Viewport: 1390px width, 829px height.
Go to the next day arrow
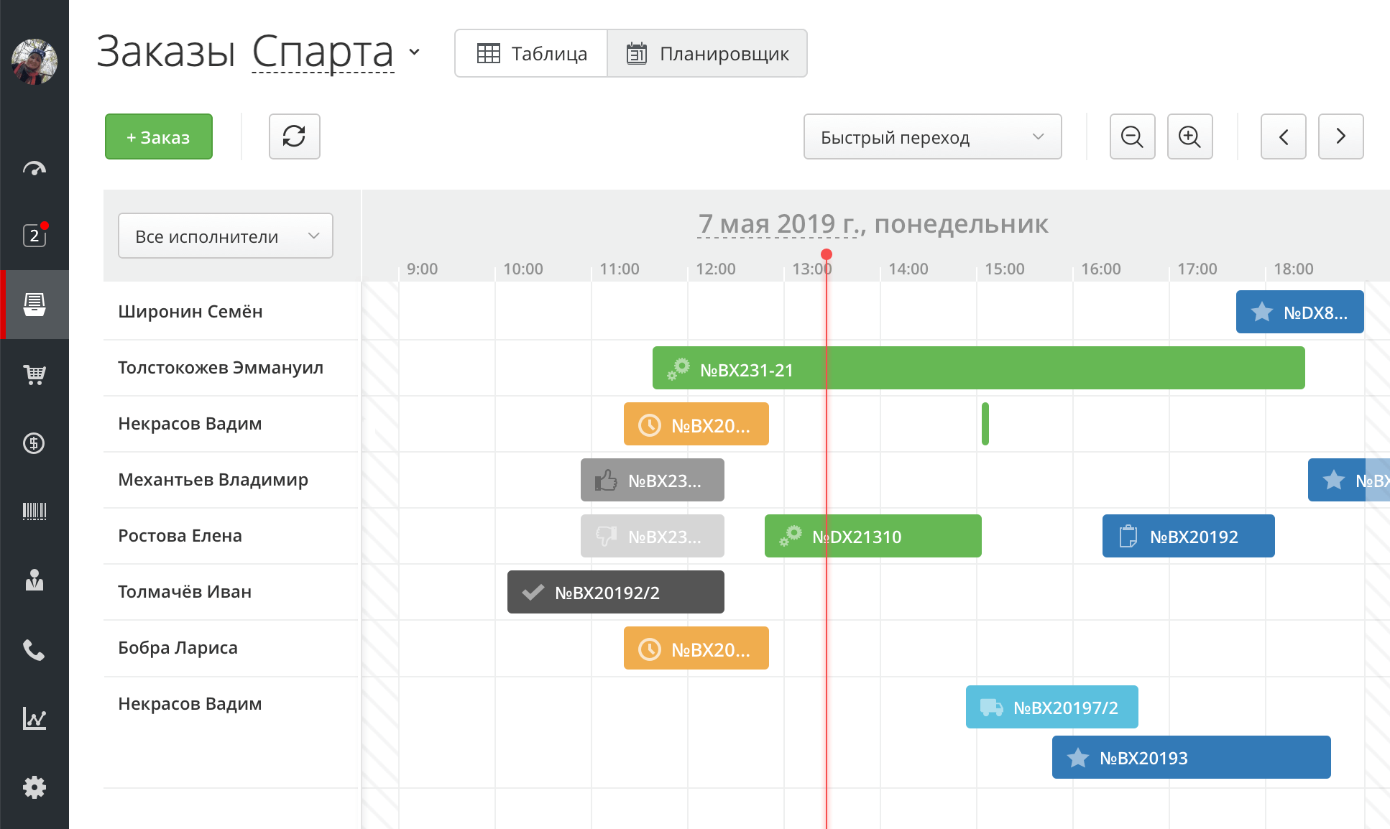click(1340, 136)
